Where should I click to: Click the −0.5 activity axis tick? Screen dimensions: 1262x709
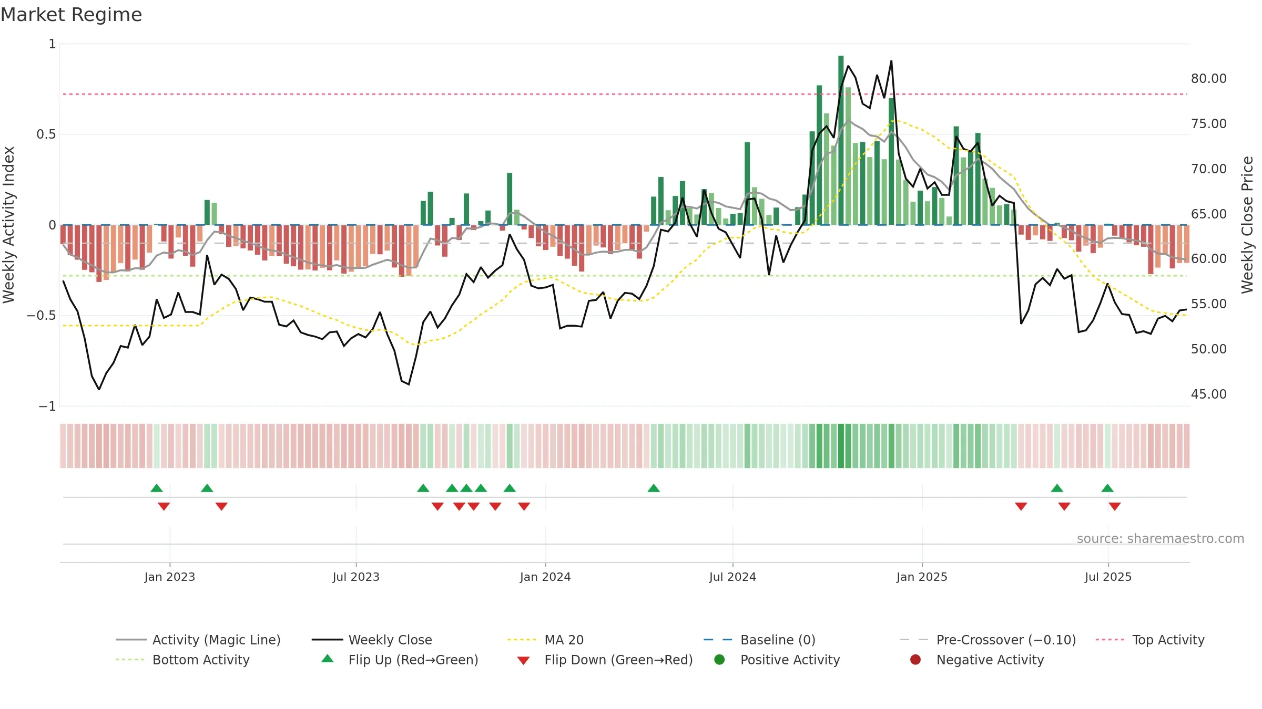[x=42, y=316]
